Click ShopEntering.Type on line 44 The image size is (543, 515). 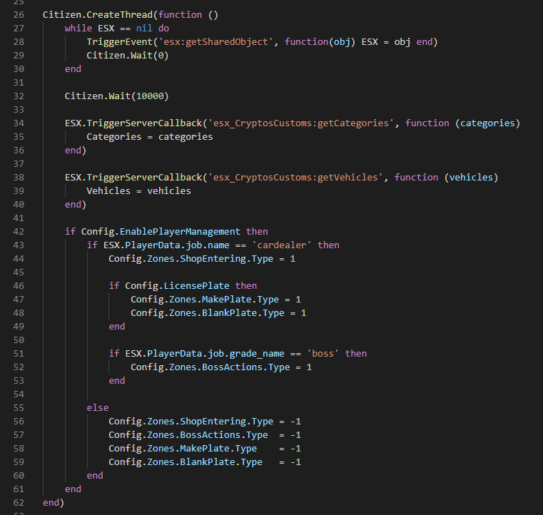coord(226,259)
